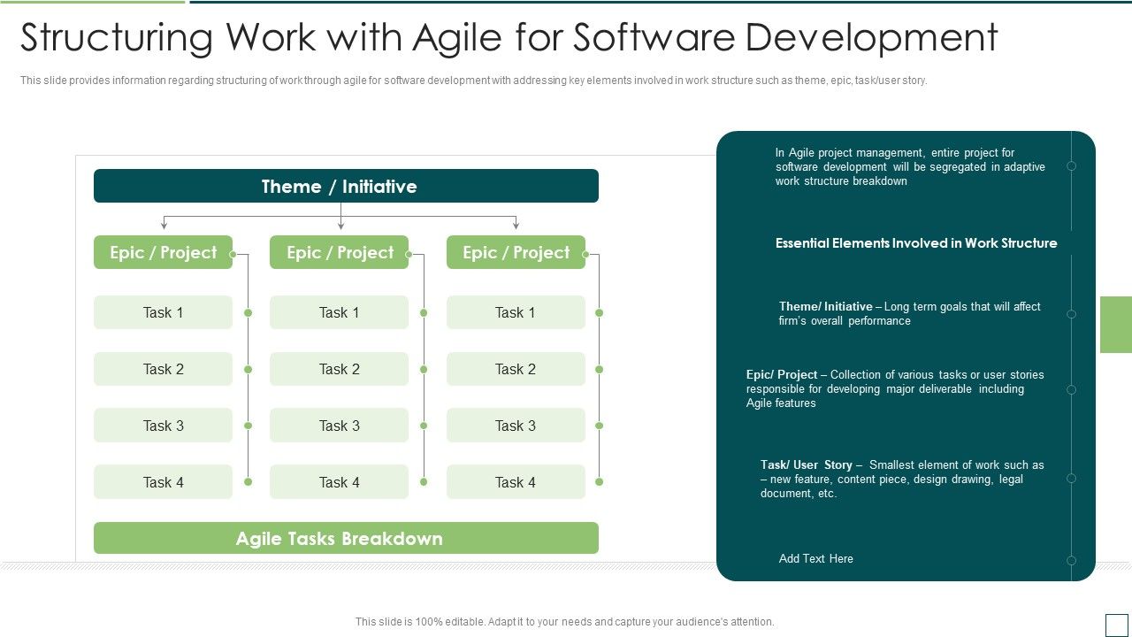Click the footer text about 100% editable slide

click(565, 622)
